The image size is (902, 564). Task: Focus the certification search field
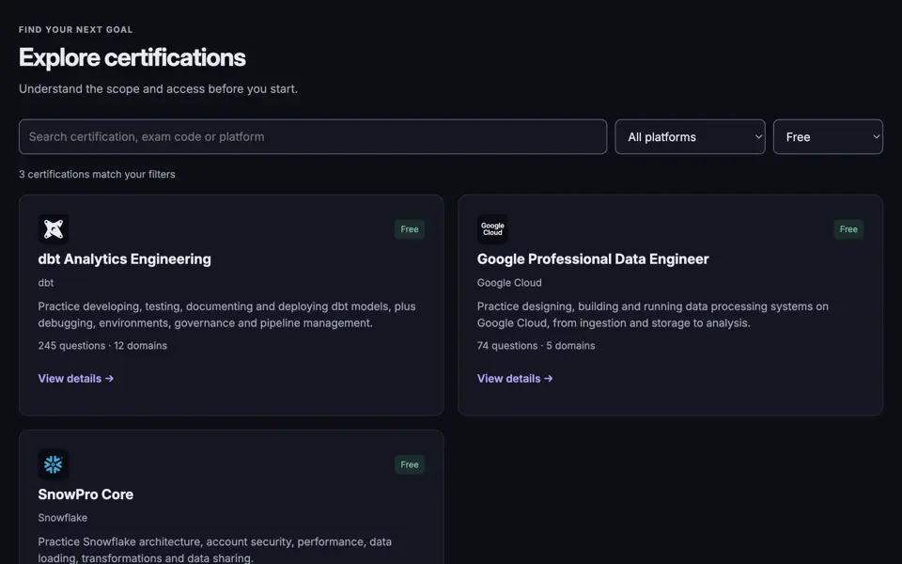tap(313, 137)
